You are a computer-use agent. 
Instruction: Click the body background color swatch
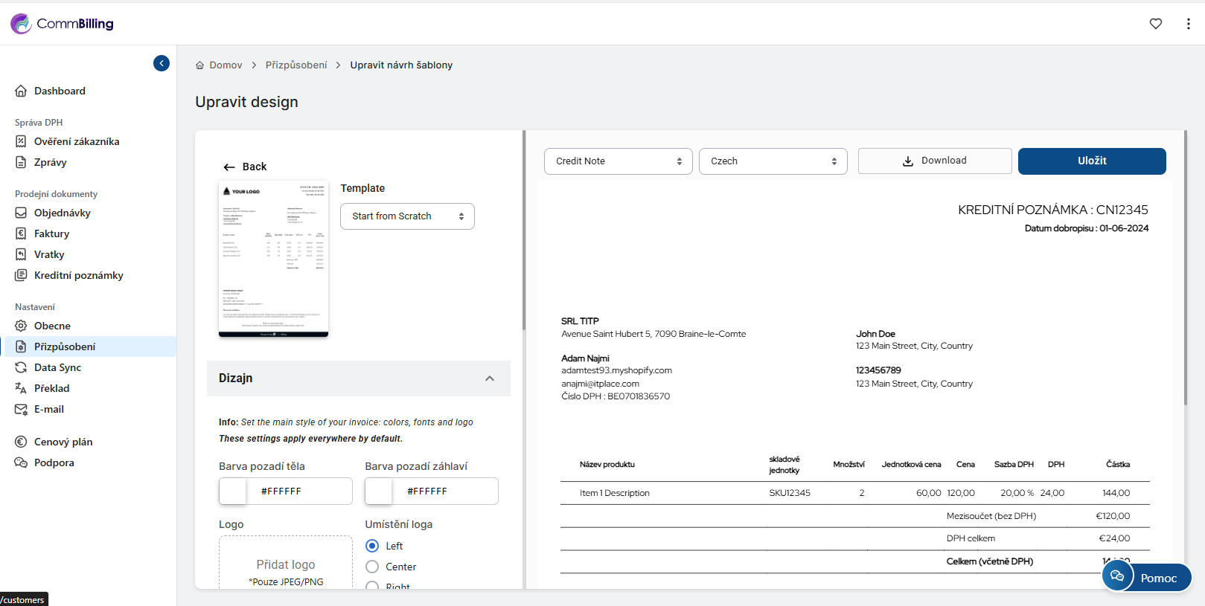pyautogui.click(x=233, y=491)
